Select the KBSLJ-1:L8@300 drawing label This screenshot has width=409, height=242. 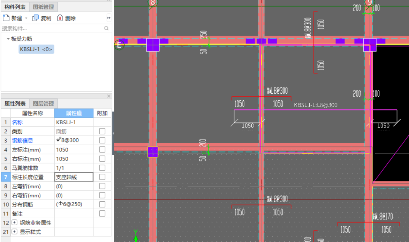pyautogui.click(x=316, y=105)
